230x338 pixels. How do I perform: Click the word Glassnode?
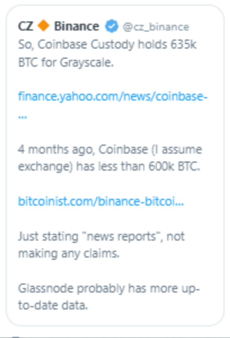[x=46, y=288]
